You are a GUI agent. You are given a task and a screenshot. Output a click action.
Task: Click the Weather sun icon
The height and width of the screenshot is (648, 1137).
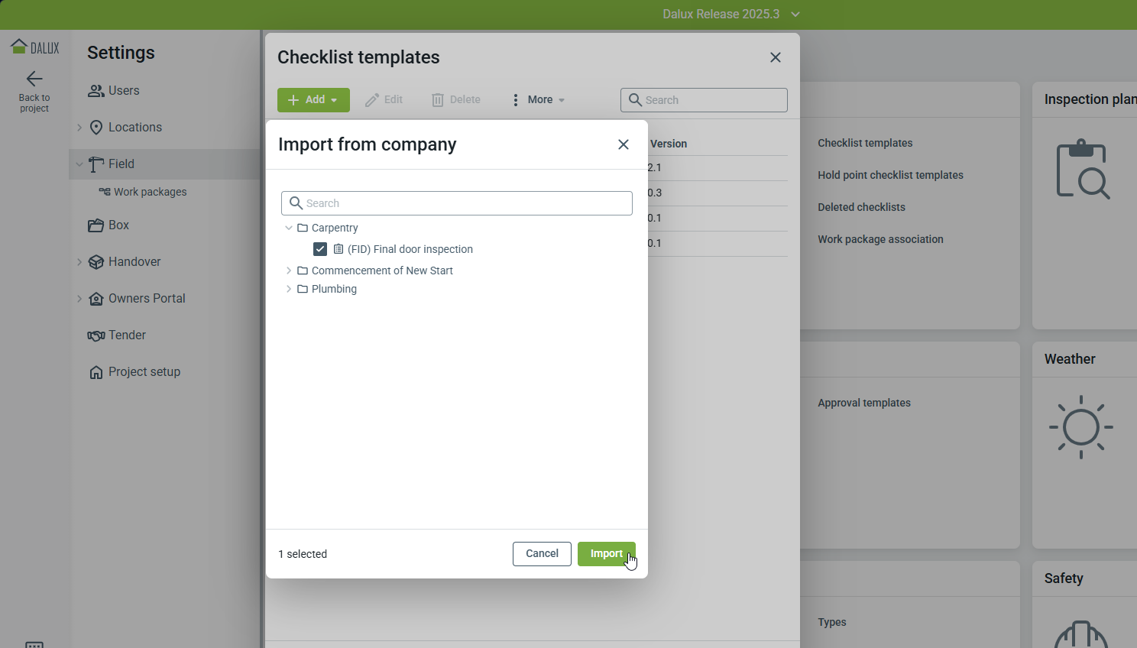pyautogui.click(x=1080, y=426)
